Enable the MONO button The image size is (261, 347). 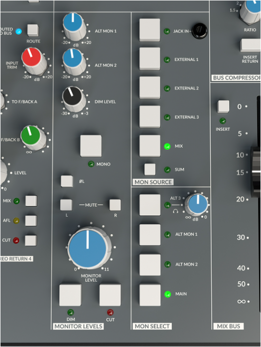tap(91, 146)
